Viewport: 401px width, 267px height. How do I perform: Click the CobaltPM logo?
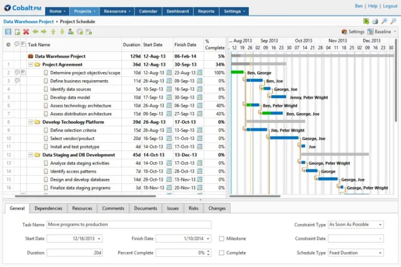pyautogui.click(x=23, y=8)
